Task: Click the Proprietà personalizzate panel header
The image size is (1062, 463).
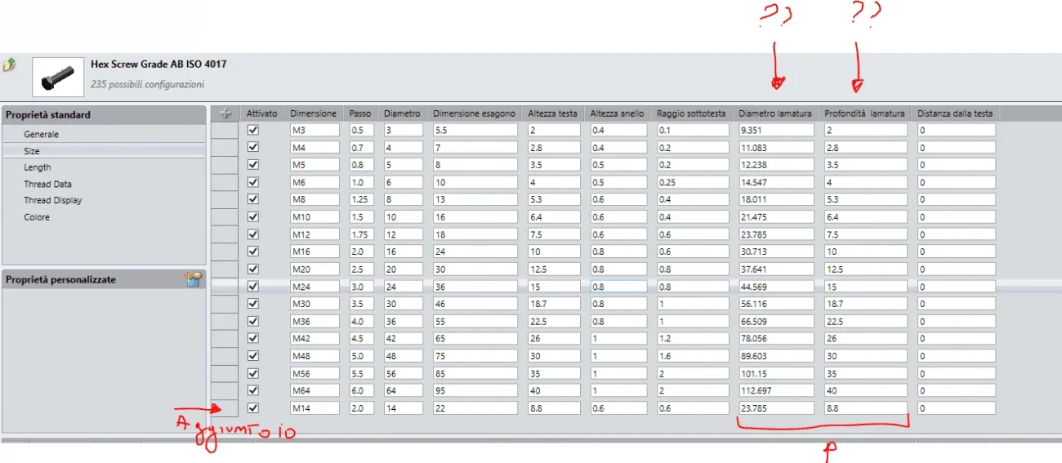Action: coord(104,279)
